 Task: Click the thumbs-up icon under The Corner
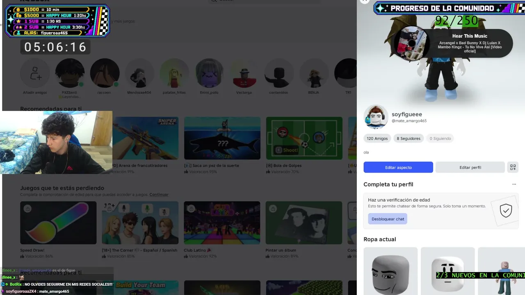coord(104,256)
